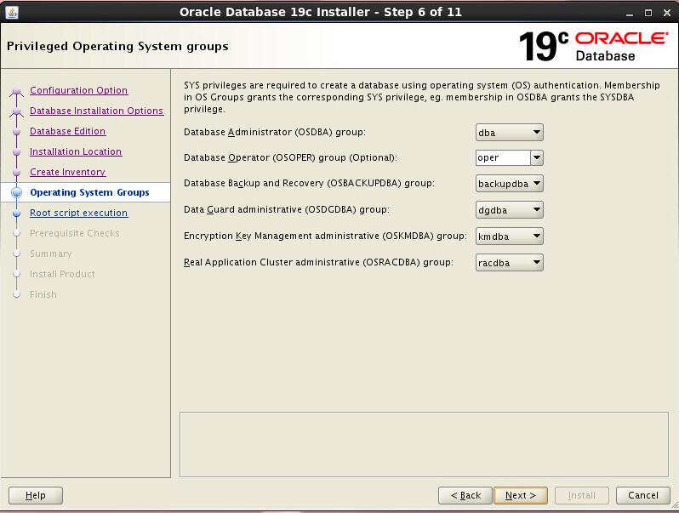Open the OSDGDBA dgdba dropdown

tap(509, 210)
